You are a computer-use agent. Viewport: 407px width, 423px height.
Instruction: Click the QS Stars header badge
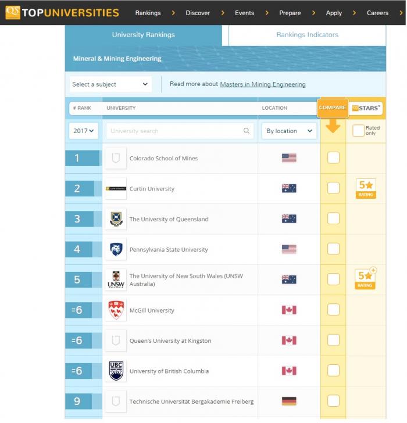[x=366, y=108]
